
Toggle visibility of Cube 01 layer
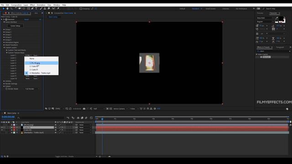pos(2,130)
